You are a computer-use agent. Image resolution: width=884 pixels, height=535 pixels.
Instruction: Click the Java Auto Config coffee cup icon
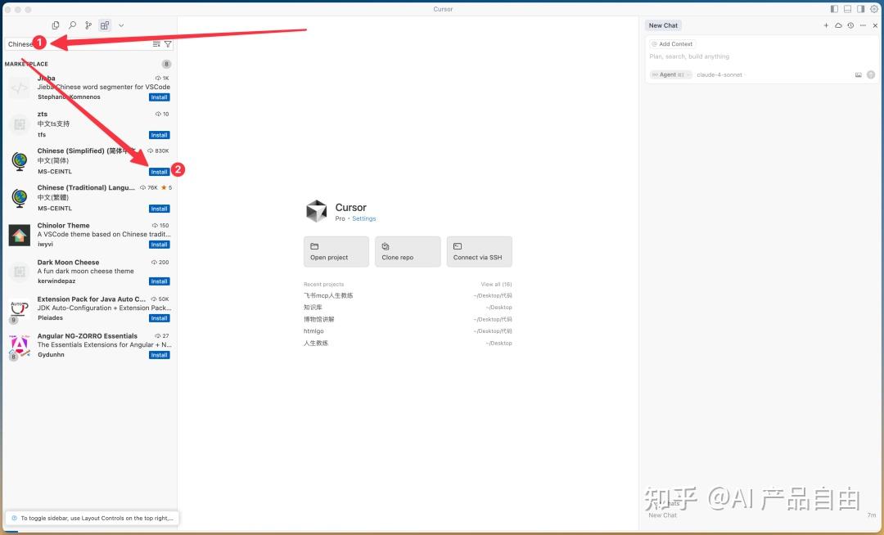(19, 309)
